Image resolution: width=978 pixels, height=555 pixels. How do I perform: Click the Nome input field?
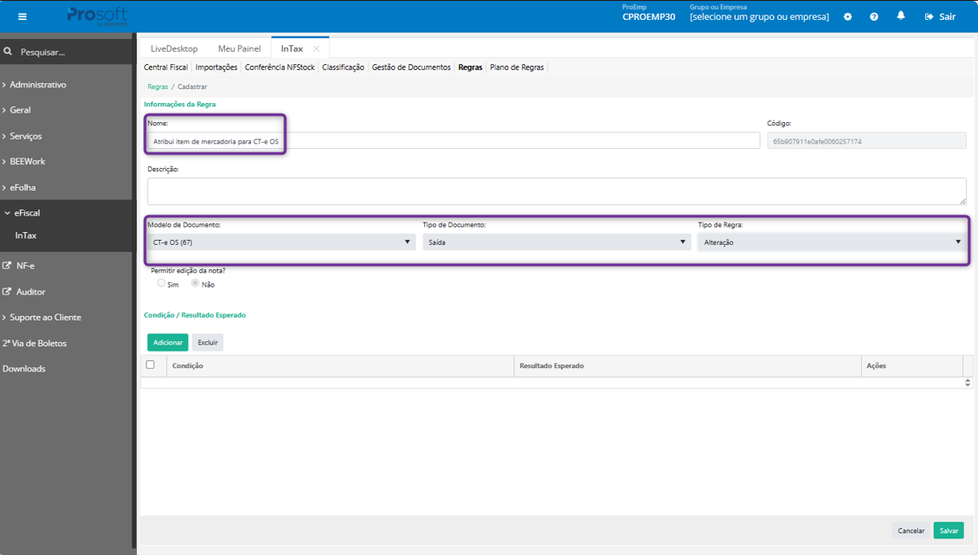click(x=454, y=141)
